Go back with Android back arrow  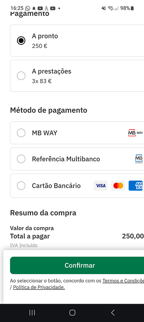pyautogui.click(x=113, y=313)
